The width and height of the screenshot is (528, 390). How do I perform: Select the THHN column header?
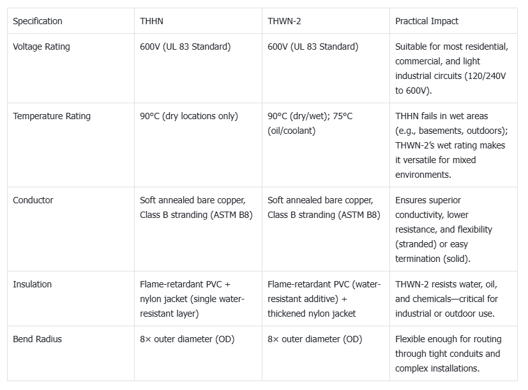click(152, 21)
